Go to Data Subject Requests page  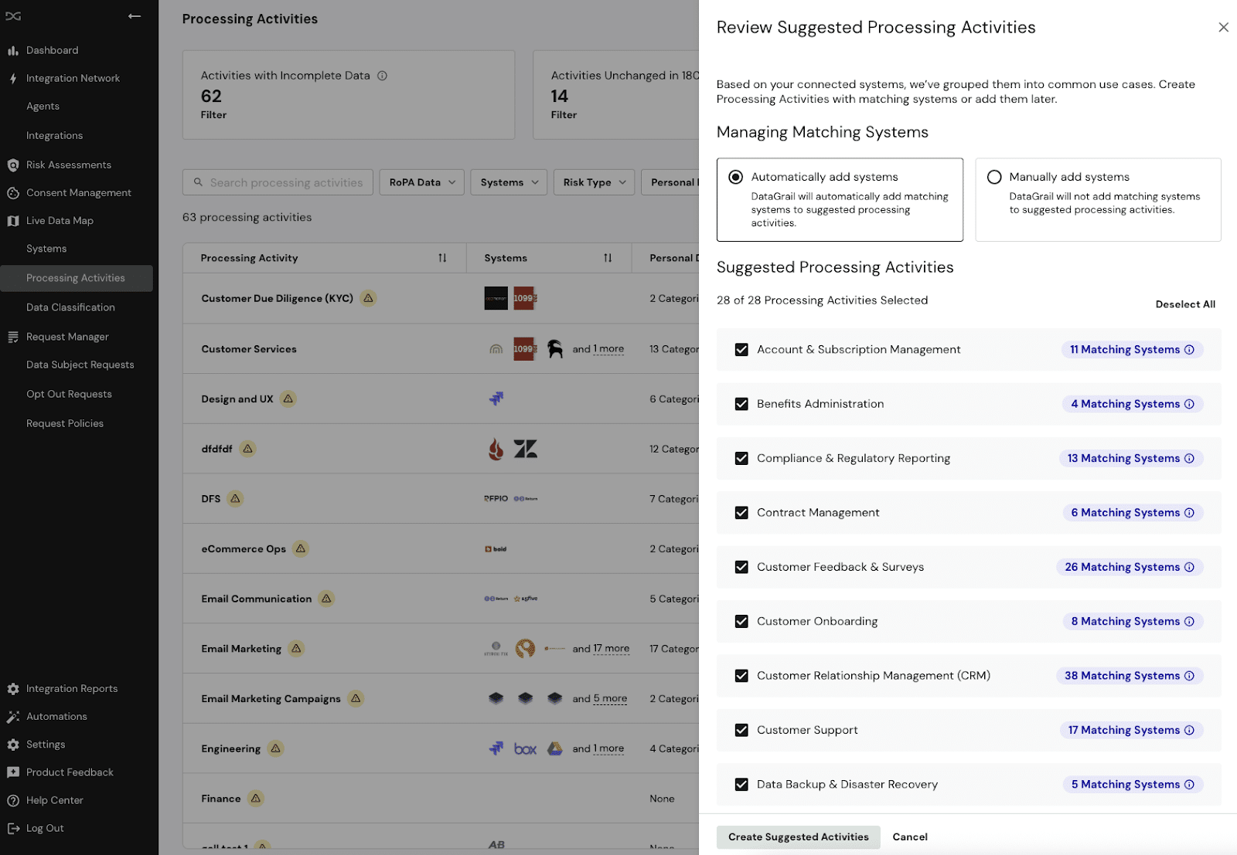(x=80, y=365)
